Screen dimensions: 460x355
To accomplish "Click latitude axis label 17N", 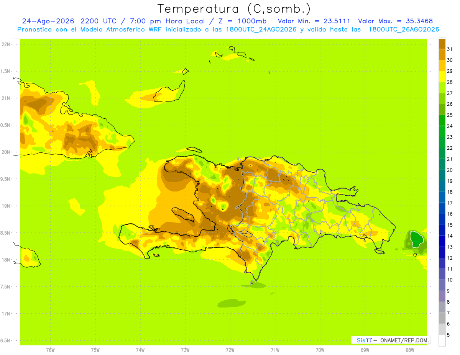I will (6, 314).
